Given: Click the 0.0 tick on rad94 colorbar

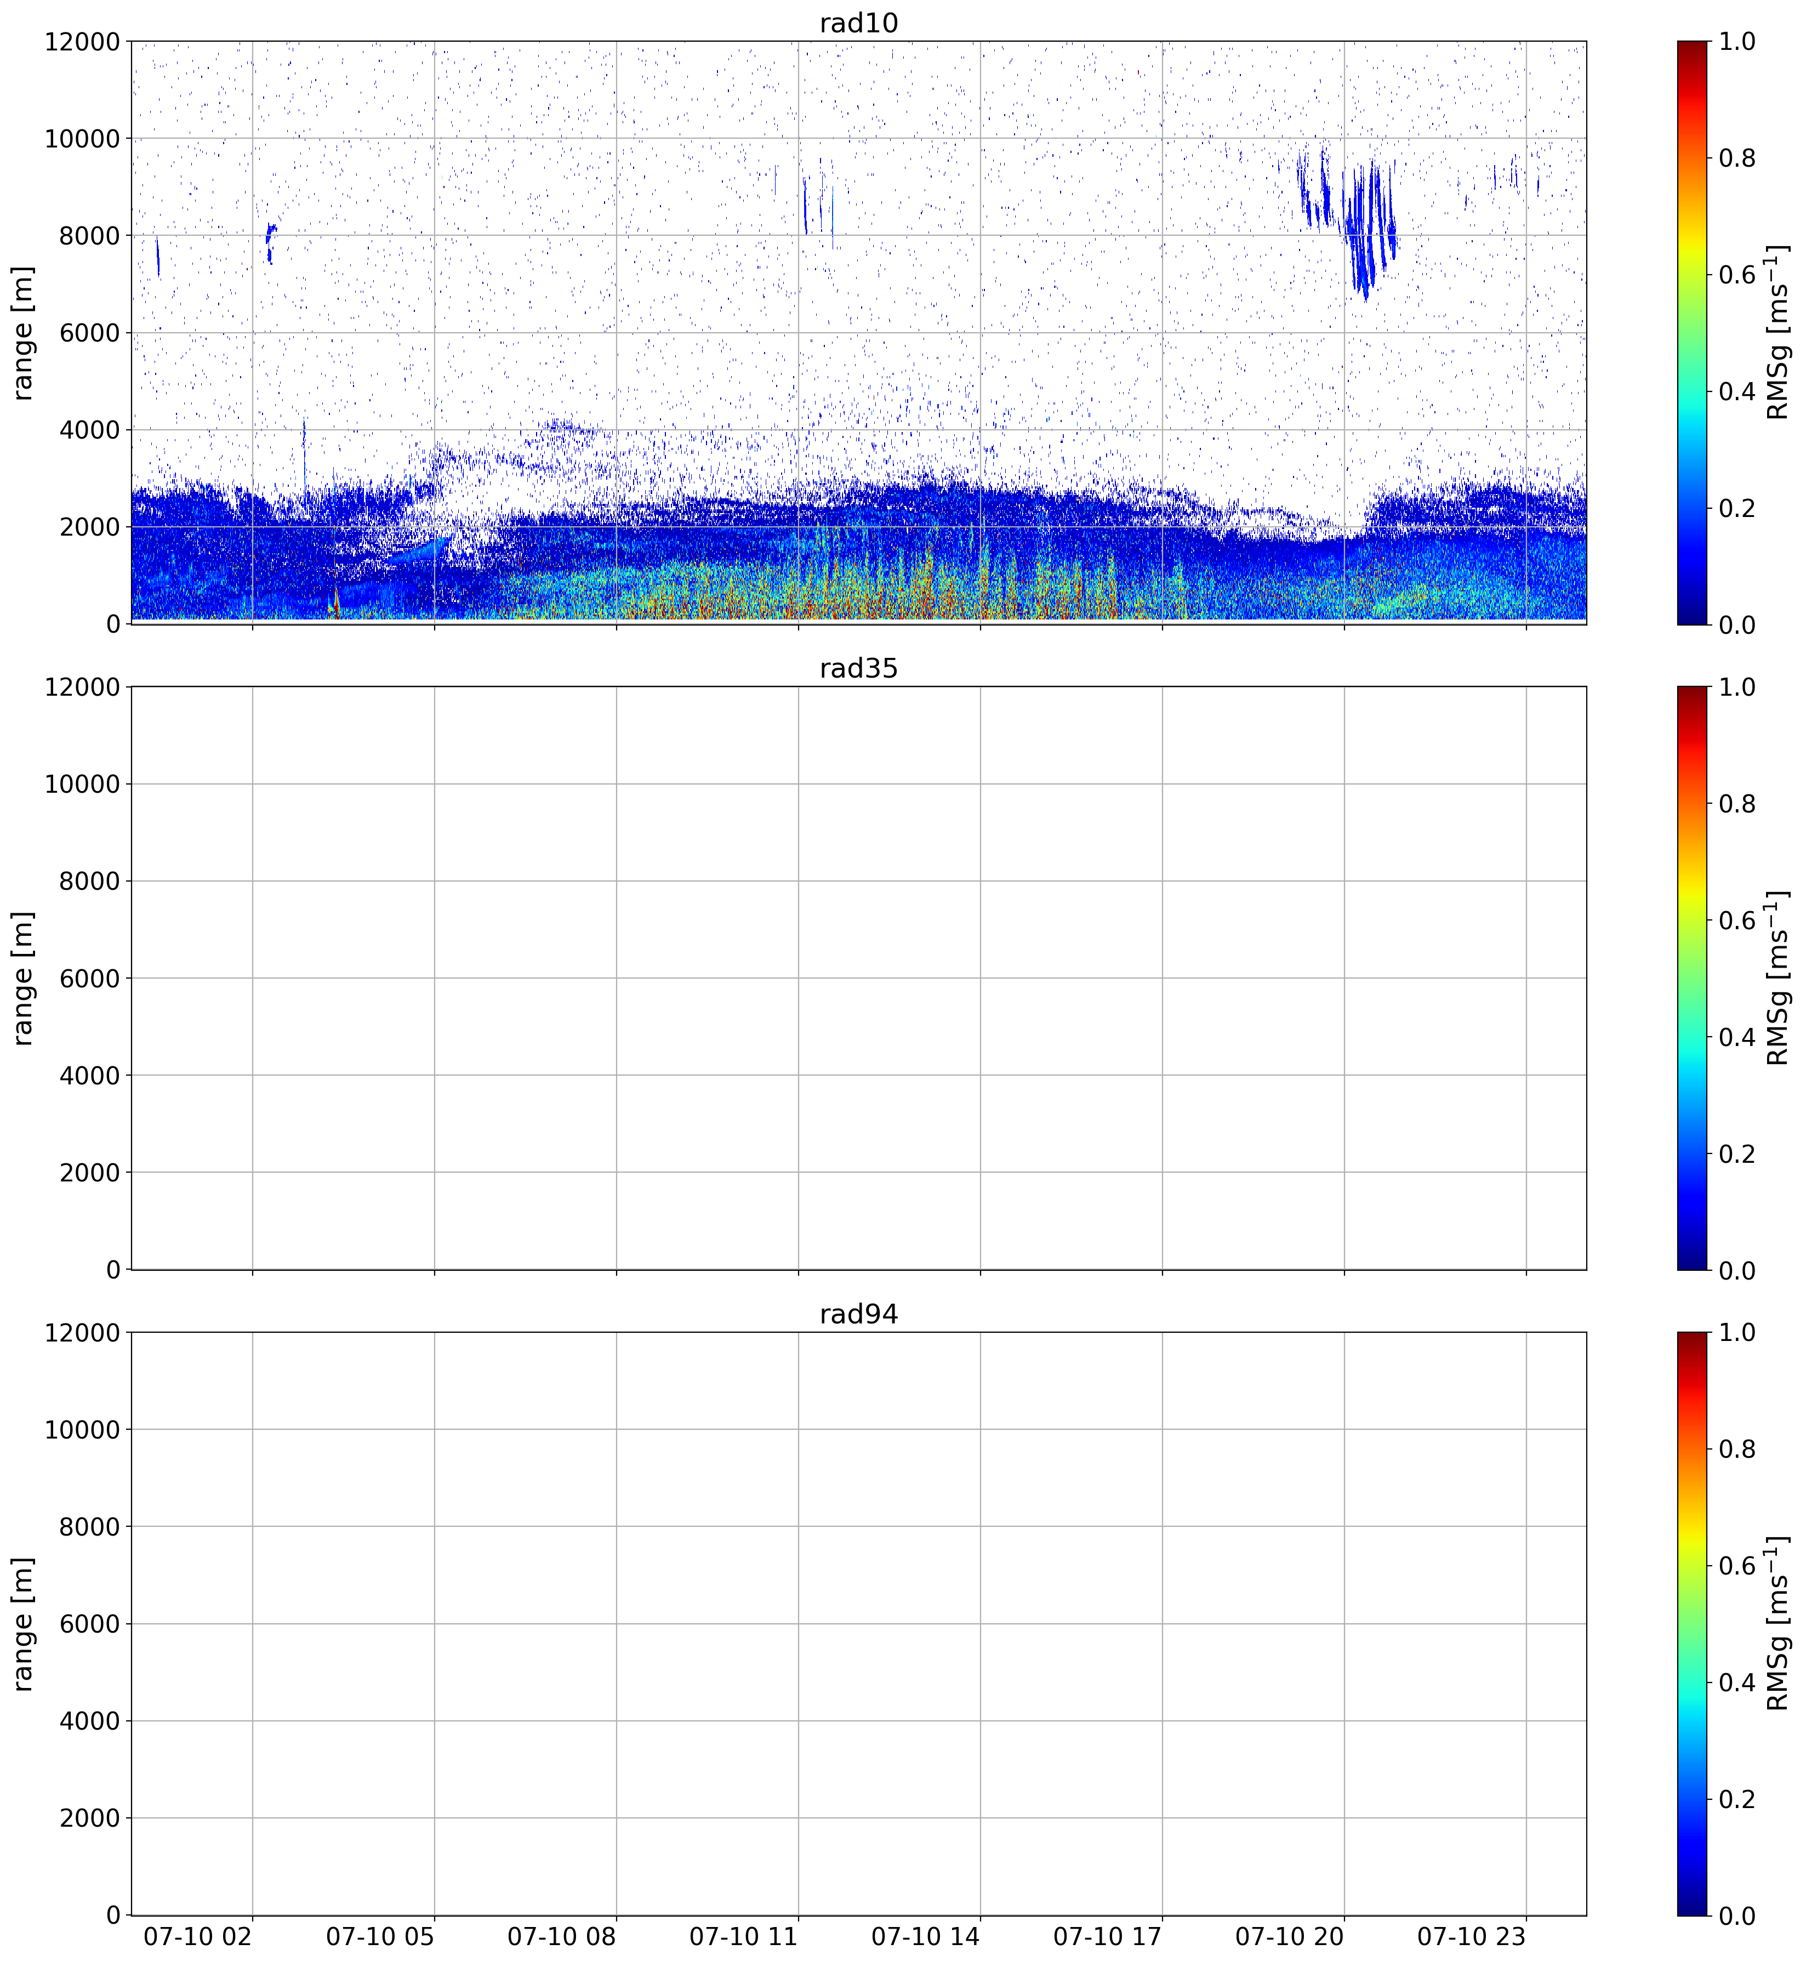Looking at the screenshot, I should [x=1736, y=1915].
